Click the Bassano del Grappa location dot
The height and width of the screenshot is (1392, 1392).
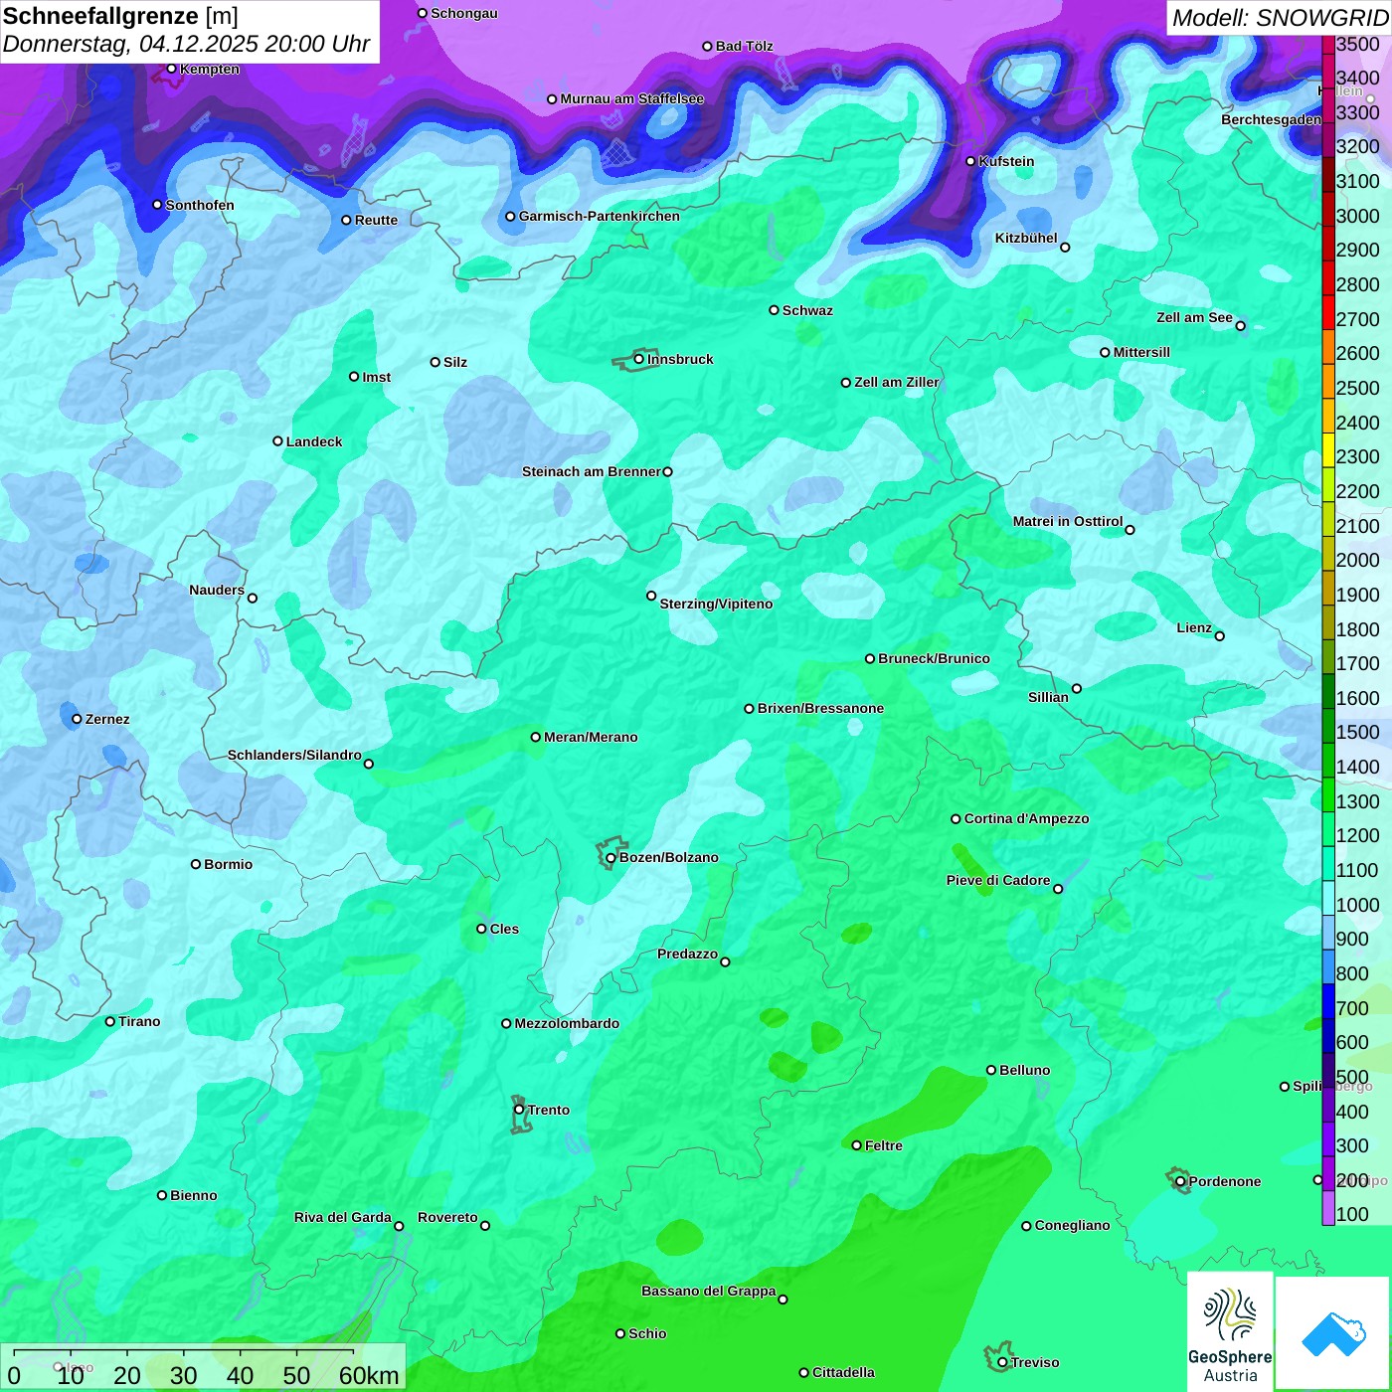point(783,1300)
